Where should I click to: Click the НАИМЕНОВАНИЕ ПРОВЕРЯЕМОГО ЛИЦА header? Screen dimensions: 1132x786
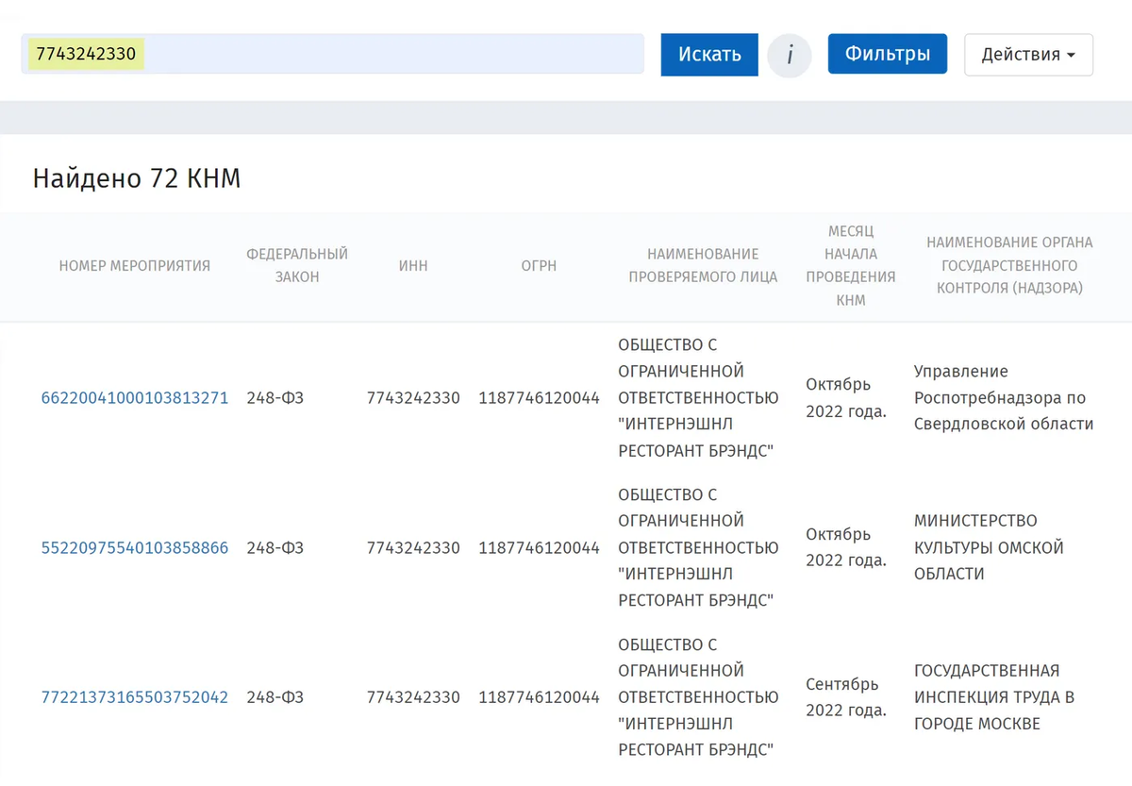click(x=704, y=266)
